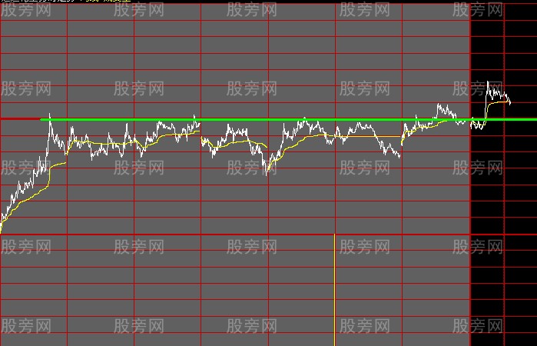Click the white price peak in the black session area
Screen dimensions: 537x346
(488, 82)
